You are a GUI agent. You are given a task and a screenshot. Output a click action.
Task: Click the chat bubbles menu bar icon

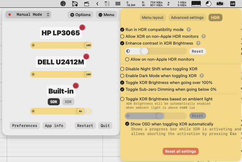coord(75,3)
